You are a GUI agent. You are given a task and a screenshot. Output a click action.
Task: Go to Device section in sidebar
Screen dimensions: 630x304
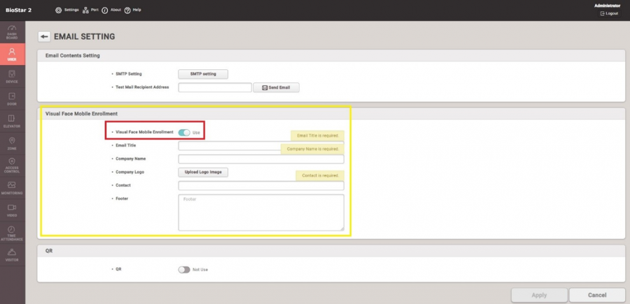[x=12, y=76]
